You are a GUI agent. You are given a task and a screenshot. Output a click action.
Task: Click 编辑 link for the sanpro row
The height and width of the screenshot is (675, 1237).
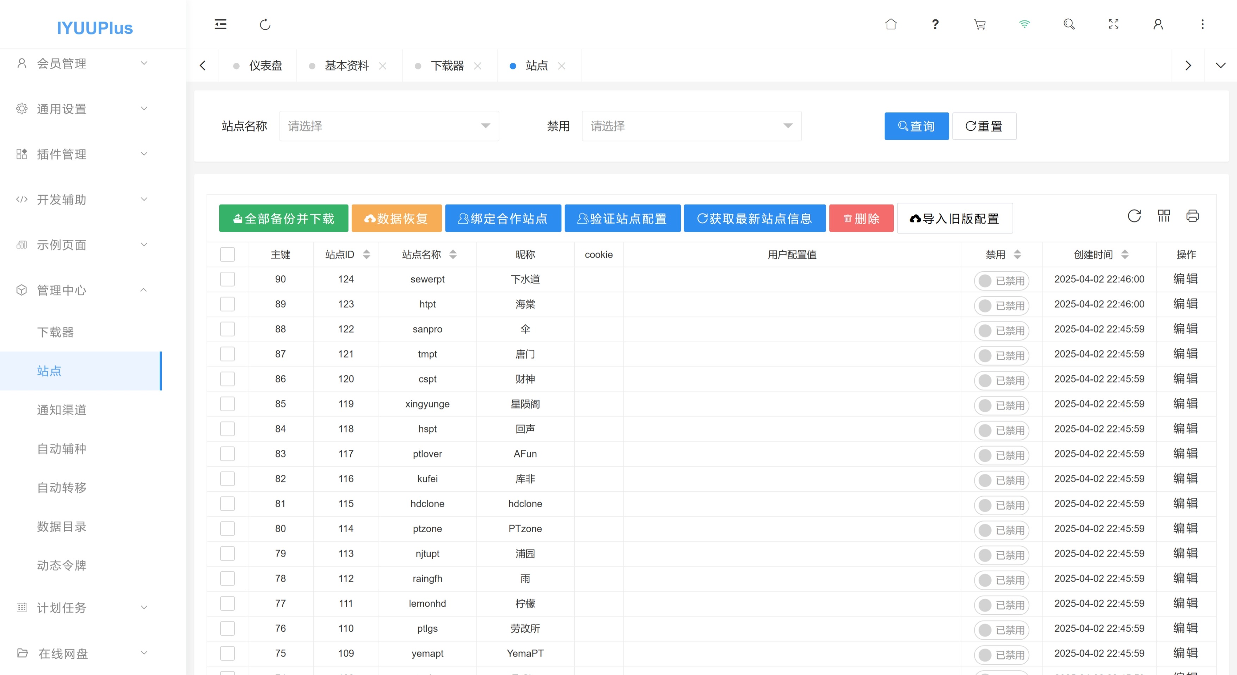point(1185,329)
